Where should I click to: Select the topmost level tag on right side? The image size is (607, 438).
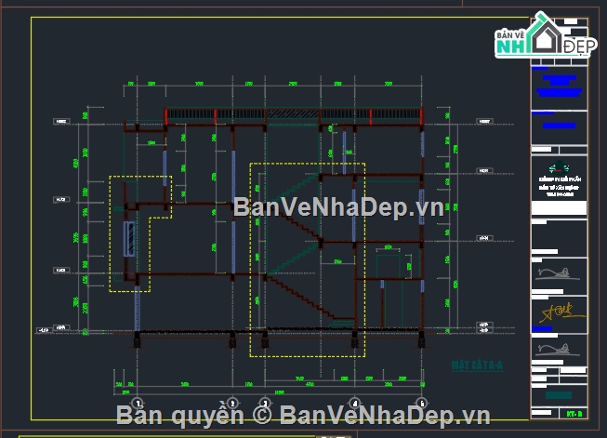(484, 121)
